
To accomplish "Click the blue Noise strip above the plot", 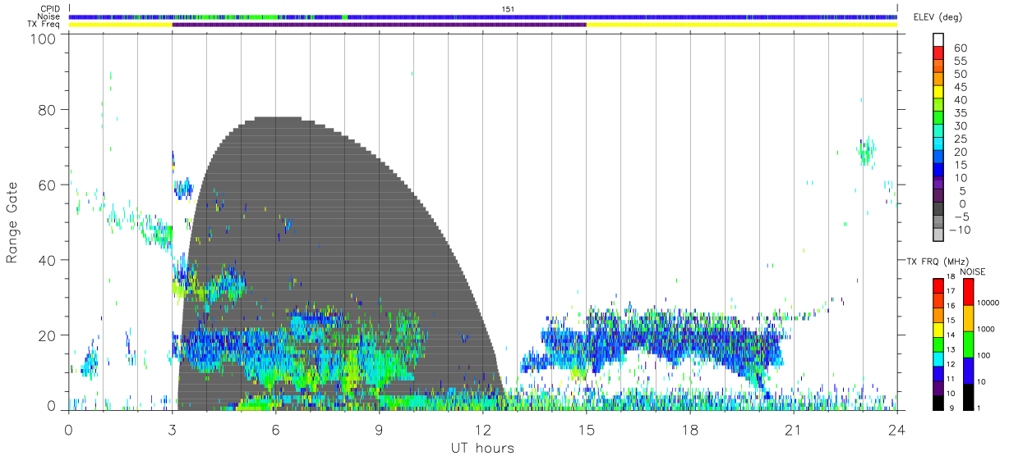I will (483, 16).
